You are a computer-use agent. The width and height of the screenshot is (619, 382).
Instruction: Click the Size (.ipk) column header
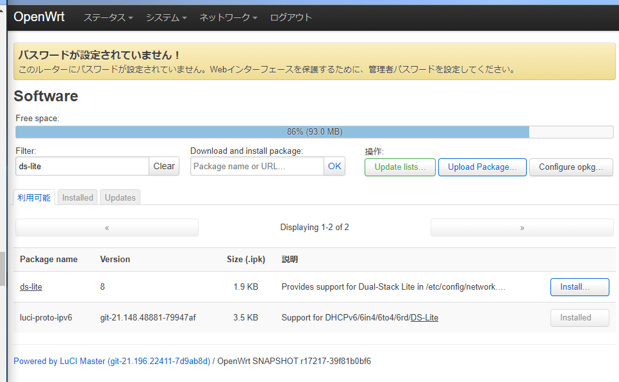[x=246, y=259]
